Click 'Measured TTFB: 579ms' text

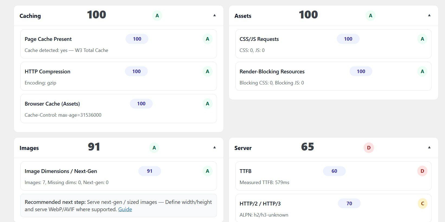pyautogui.click(x=264, y=182)
